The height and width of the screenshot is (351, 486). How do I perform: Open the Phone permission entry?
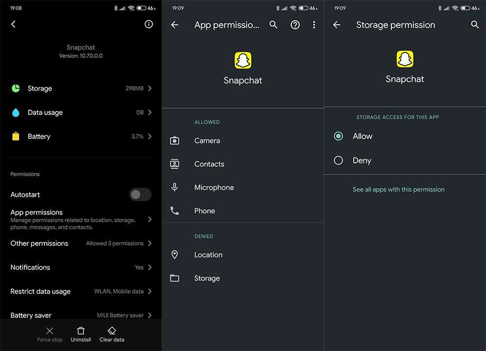coord(243,211)
